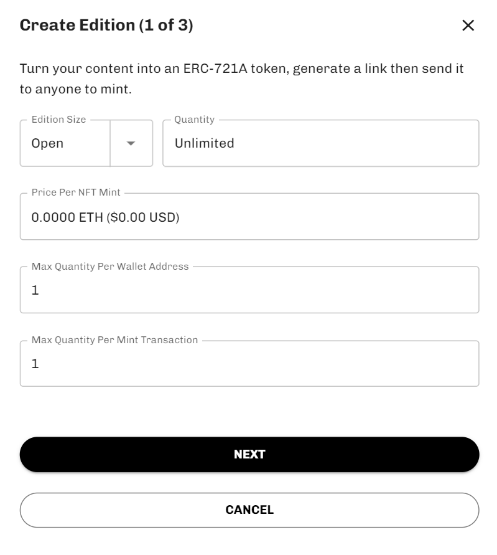497x555 pixels.
Task: Click the 'to anyone to mint.' description line
Action: click(76, 89)
